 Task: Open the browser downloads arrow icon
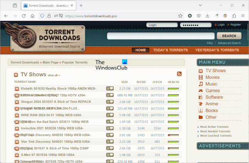[x=207, y=16]
